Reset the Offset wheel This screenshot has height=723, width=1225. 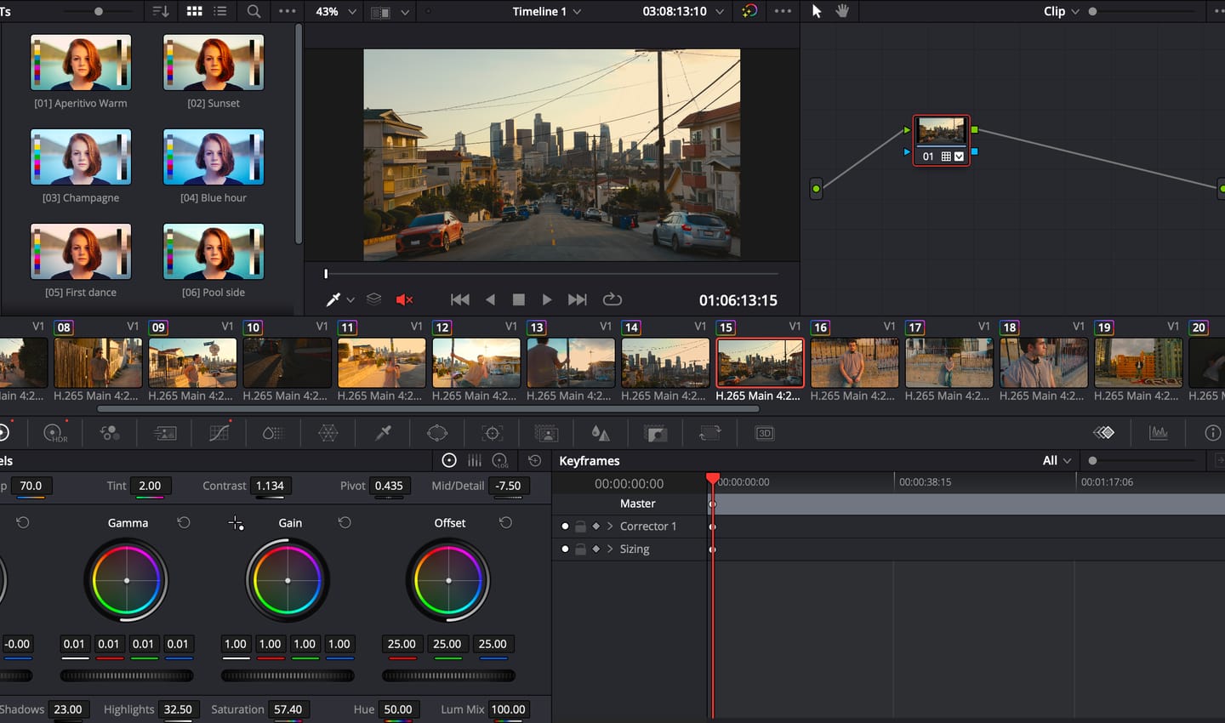pyautogui.click(x=505, y=522)
